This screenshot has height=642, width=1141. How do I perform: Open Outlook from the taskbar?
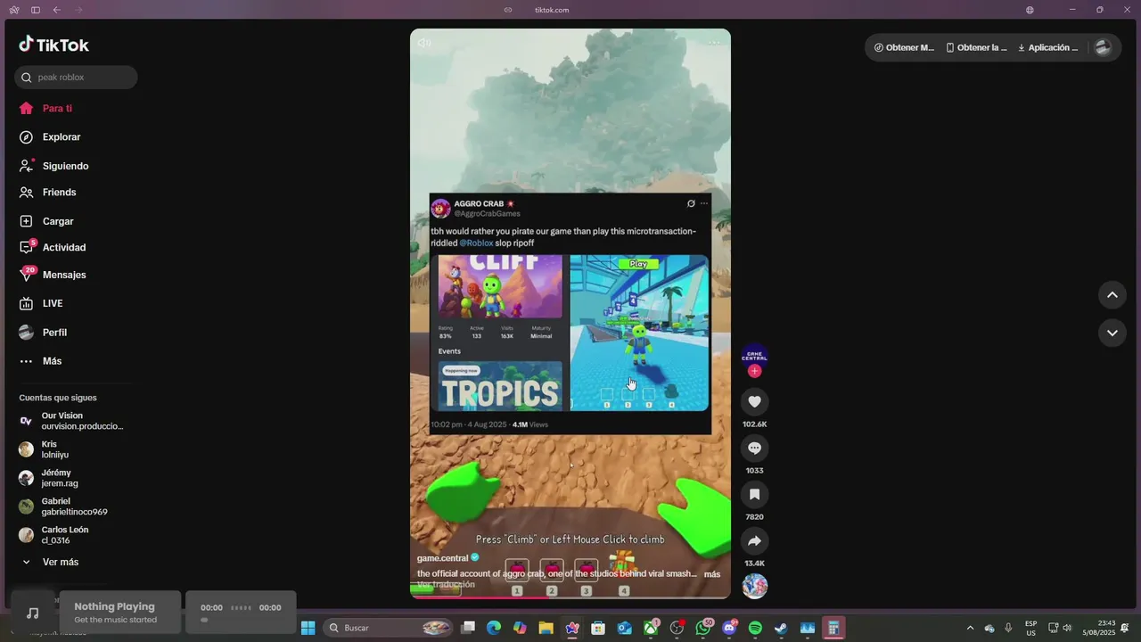624,629
